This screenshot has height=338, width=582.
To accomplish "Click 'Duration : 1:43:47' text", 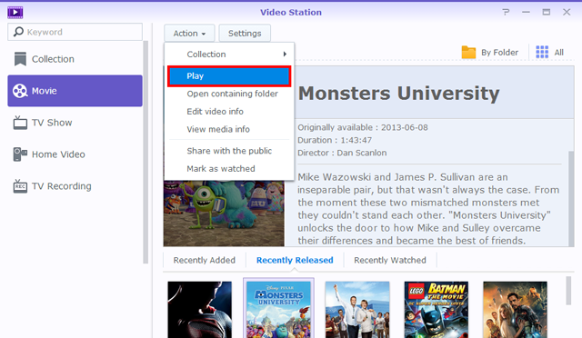I will pos(335,140).
